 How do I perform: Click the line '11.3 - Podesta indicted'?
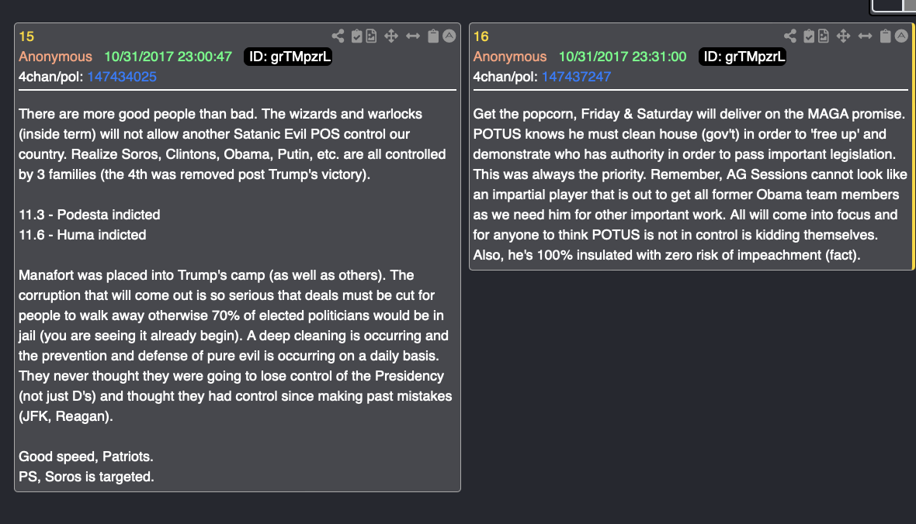(x=89, y=215)
